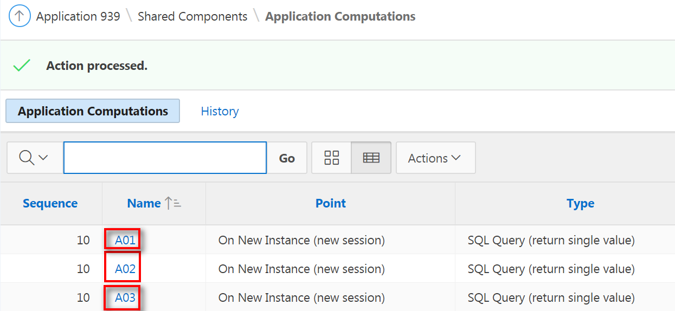The height and width of the screenshot is (311, 675).
Task: Open the Actions menu
Action: (x=435, y=158)
